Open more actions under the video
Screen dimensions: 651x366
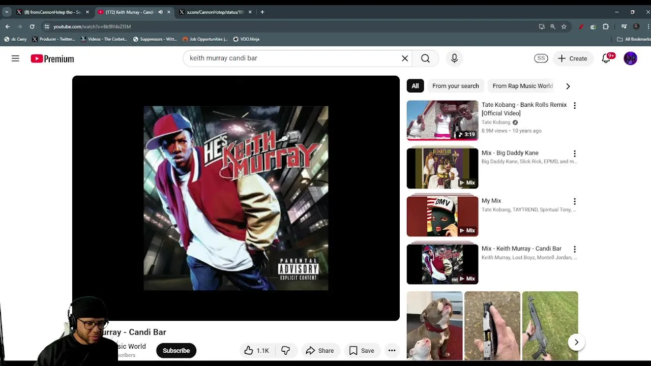pos(392,351)
